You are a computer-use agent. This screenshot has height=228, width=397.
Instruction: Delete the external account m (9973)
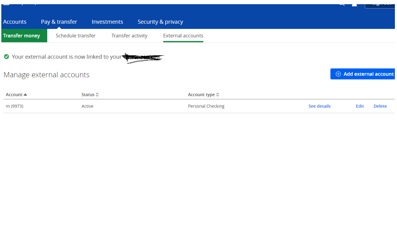point(380,106)
